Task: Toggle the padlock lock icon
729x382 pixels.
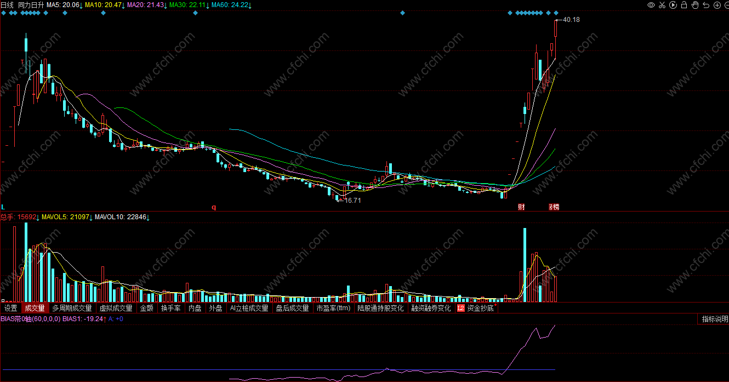Action: pyautogui.click(x=684, y=5)
